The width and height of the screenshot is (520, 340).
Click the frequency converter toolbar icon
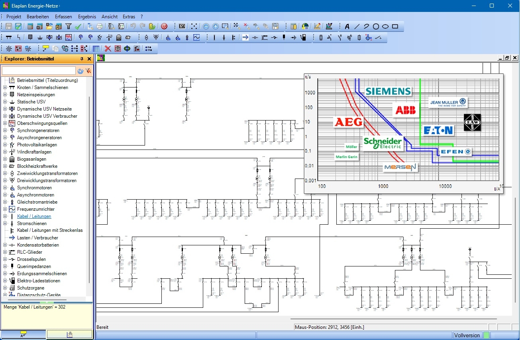coord(197,38)
